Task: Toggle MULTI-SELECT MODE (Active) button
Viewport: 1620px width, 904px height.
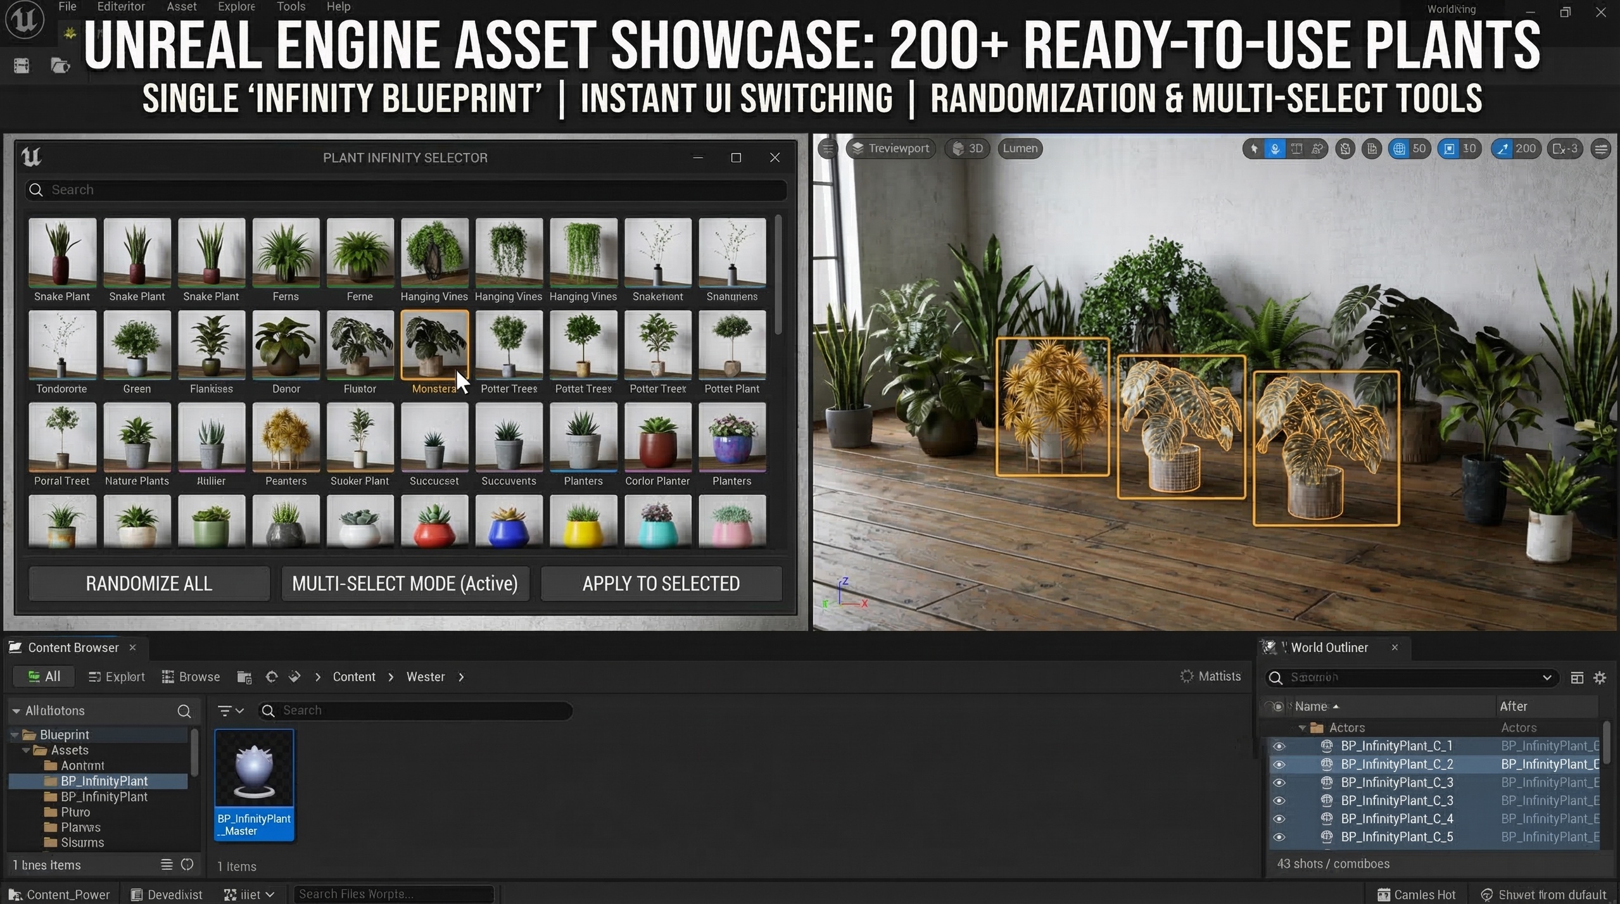Action: point(405,583)
